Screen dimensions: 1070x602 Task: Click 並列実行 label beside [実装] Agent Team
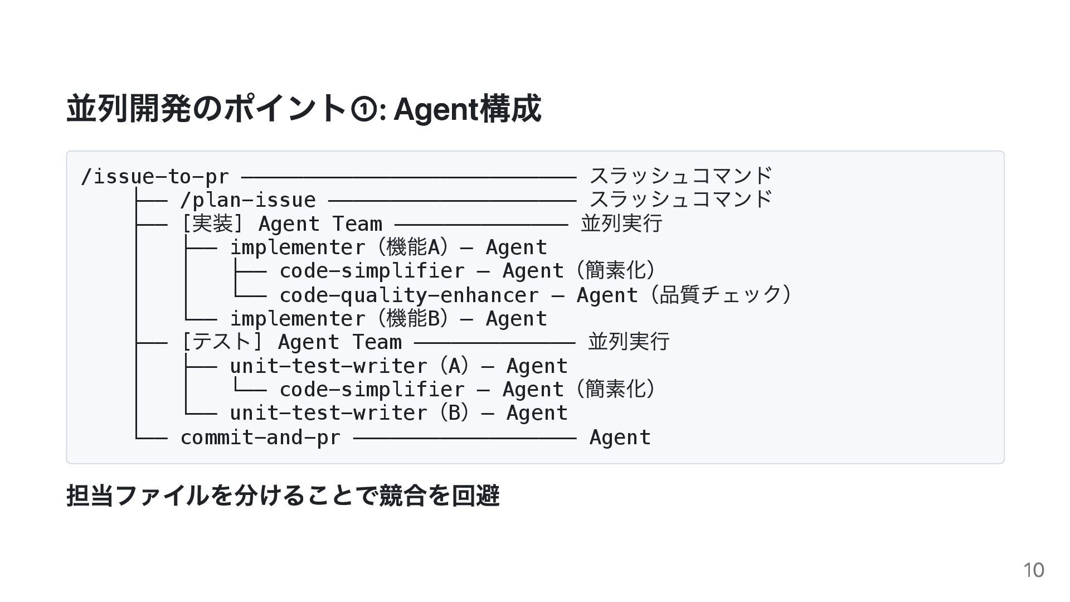tap(621, 224)
